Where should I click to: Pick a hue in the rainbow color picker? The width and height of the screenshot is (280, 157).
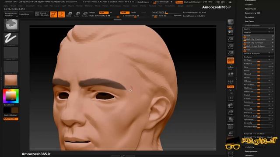tap(11, 96)
